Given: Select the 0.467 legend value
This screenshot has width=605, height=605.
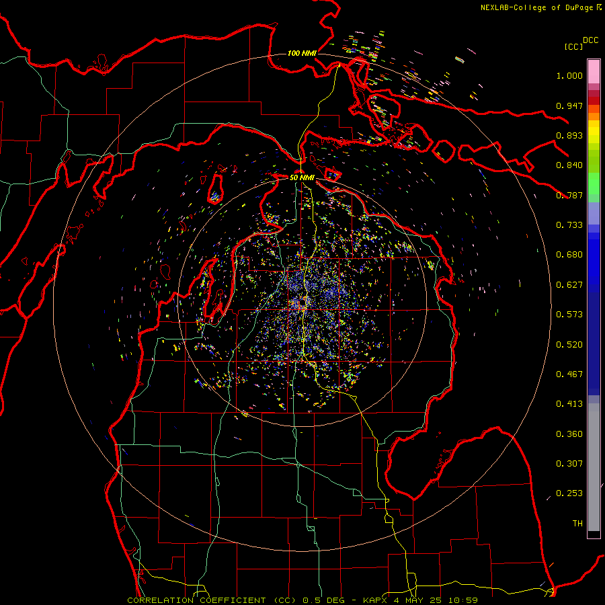Looking at the screenshot, I should (x=569, y=374).
